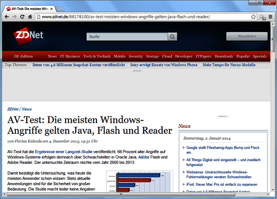Click into the Suche search field
This screenshot has height=199, width=277.
pos(127,36)
